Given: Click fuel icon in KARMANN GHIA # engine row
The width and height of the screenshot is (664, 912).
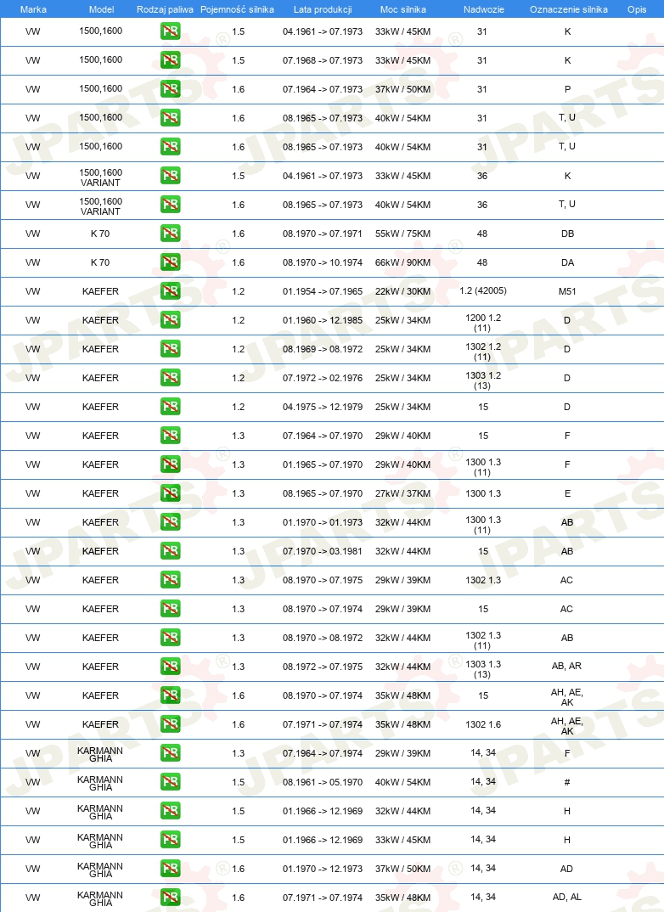Looking at the screenshot, I should tap(171, 782).
